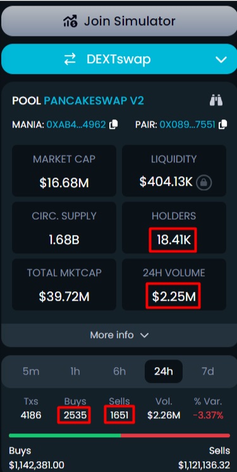The image size is (237, 472).
Task: Open the MANIA address link 0XAB4...4962
Action: [x=76, y=124]
